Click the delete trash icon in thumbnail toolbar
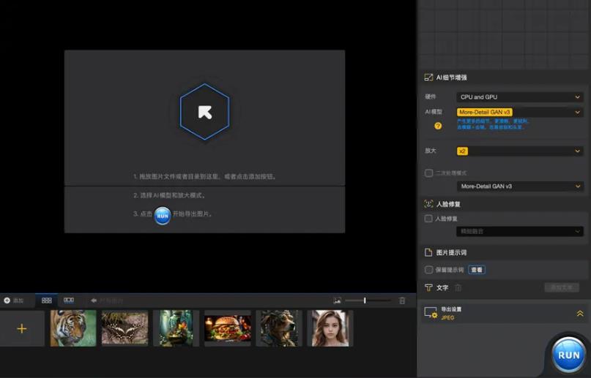The width and height of the screenshot is (591, 378). [402, 300]
